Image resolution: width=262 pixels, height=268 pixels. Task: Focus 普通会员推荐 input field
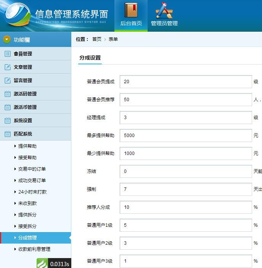[186, 100]
